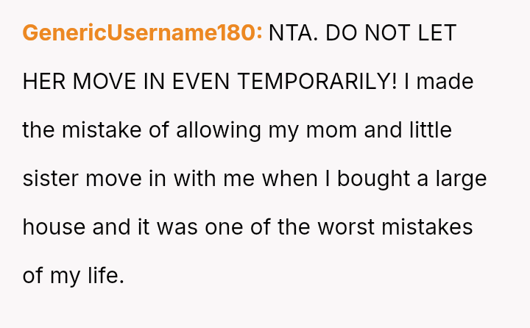Open GenericUsername180's profile link
The width and height of the screenshot is (530, 328).
pyautogui.click(x=142, y=33)
